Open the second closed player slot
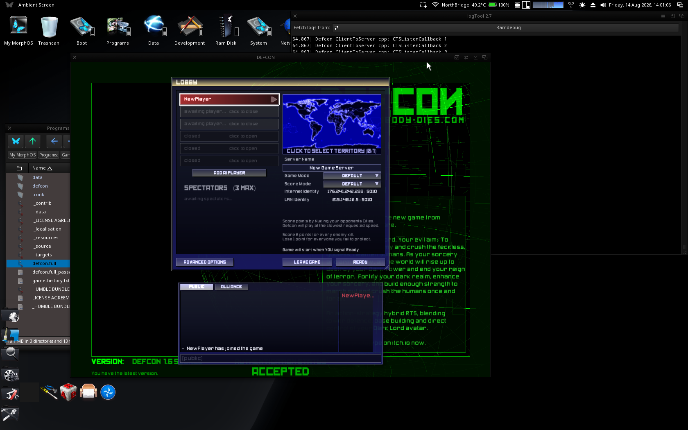Image resolution: width=688 pixels, height=430 pixels. (x=229, y=148)
